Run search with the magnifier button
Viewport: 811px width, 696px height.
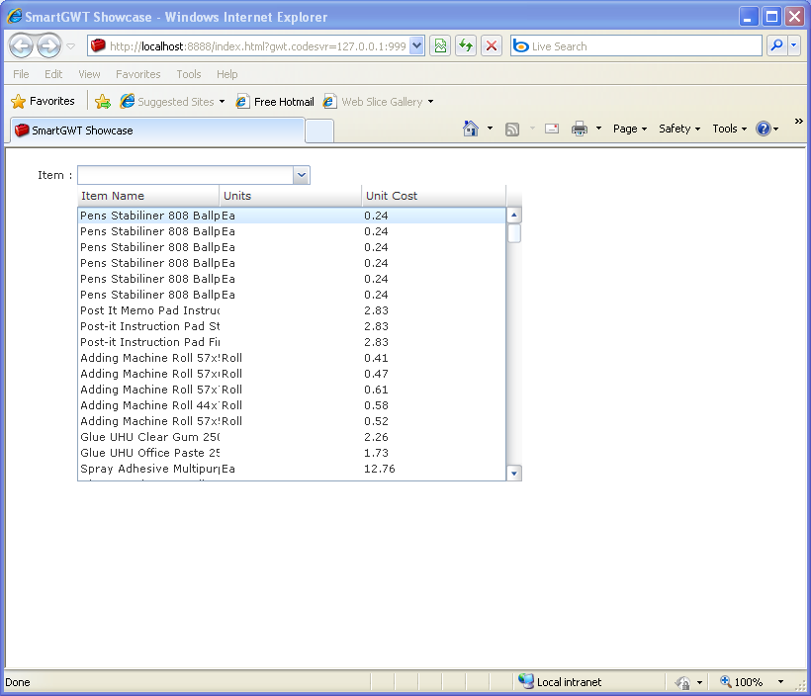776,46
